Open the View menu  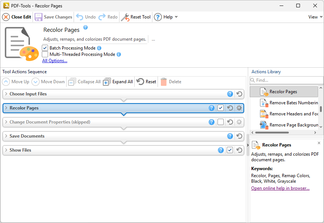click(x=315, y=17)
